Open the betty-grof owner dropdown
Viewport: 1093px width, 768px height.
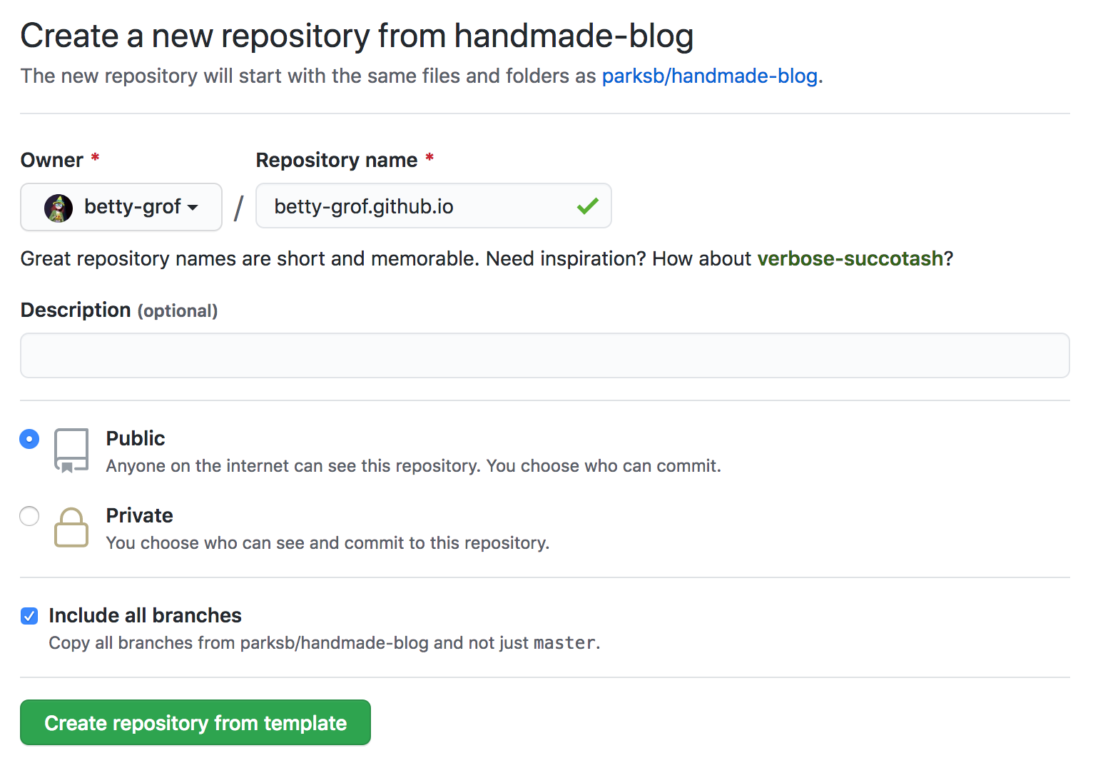pos(121,207)
